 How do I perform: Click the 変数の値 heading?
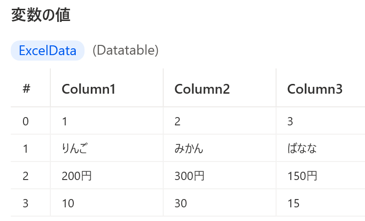coord(41,15)
